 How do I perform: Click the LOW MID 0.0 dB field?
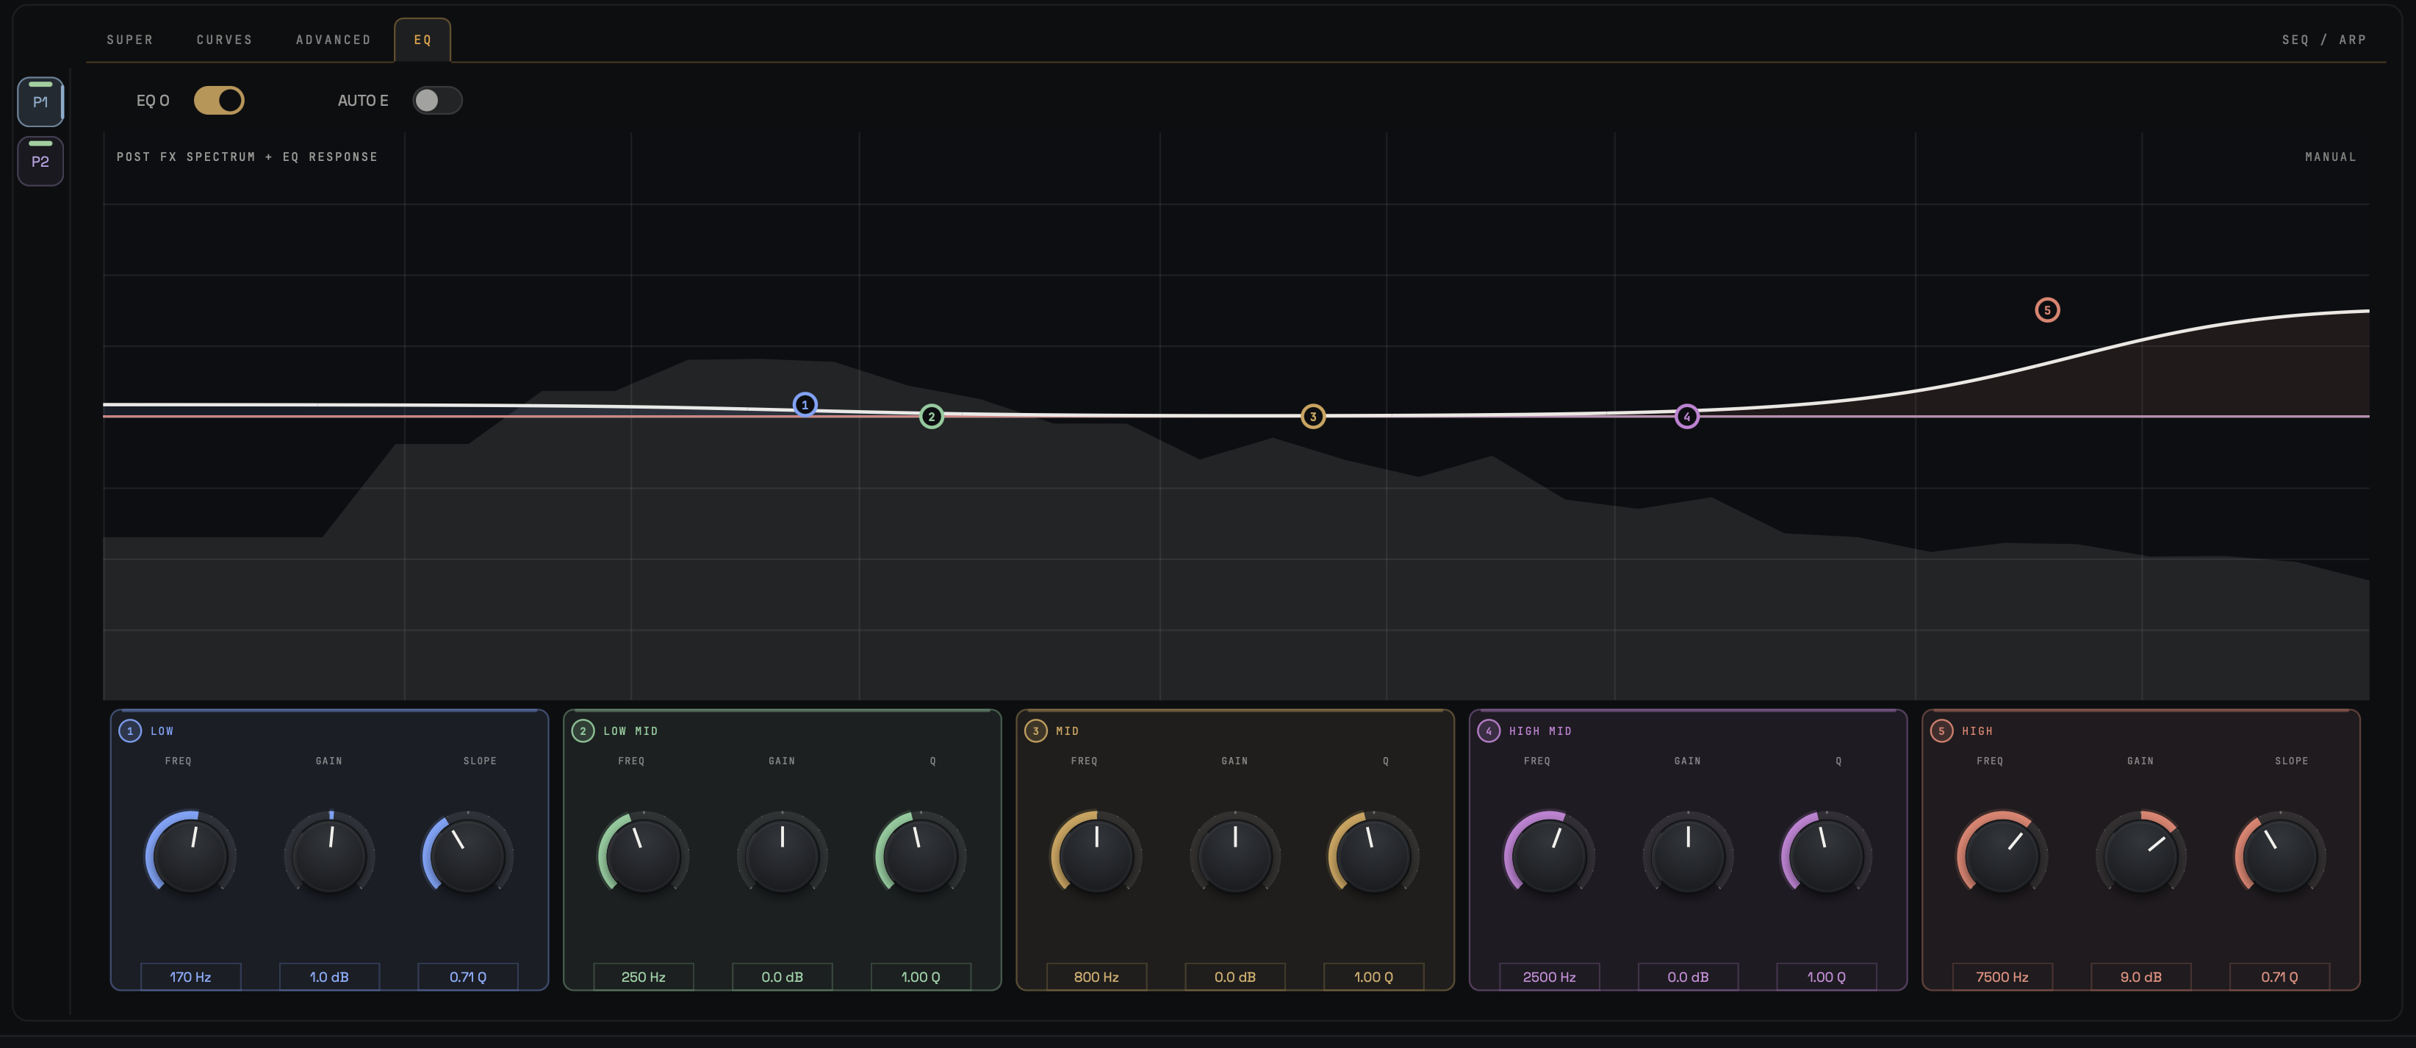click(783, 977)
